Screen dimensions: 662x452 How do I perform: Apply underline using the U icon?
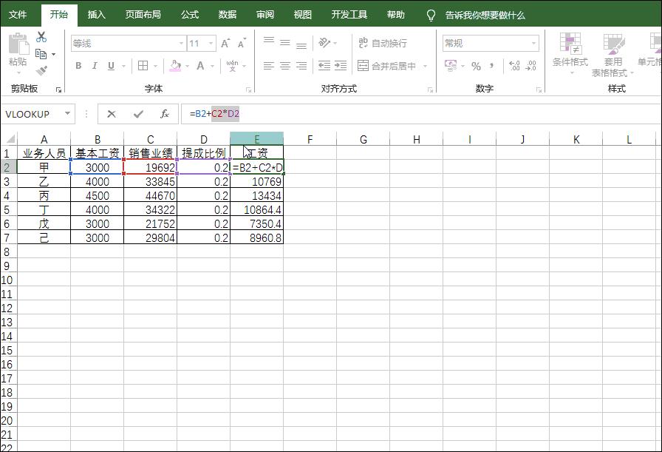coord(110,65)
